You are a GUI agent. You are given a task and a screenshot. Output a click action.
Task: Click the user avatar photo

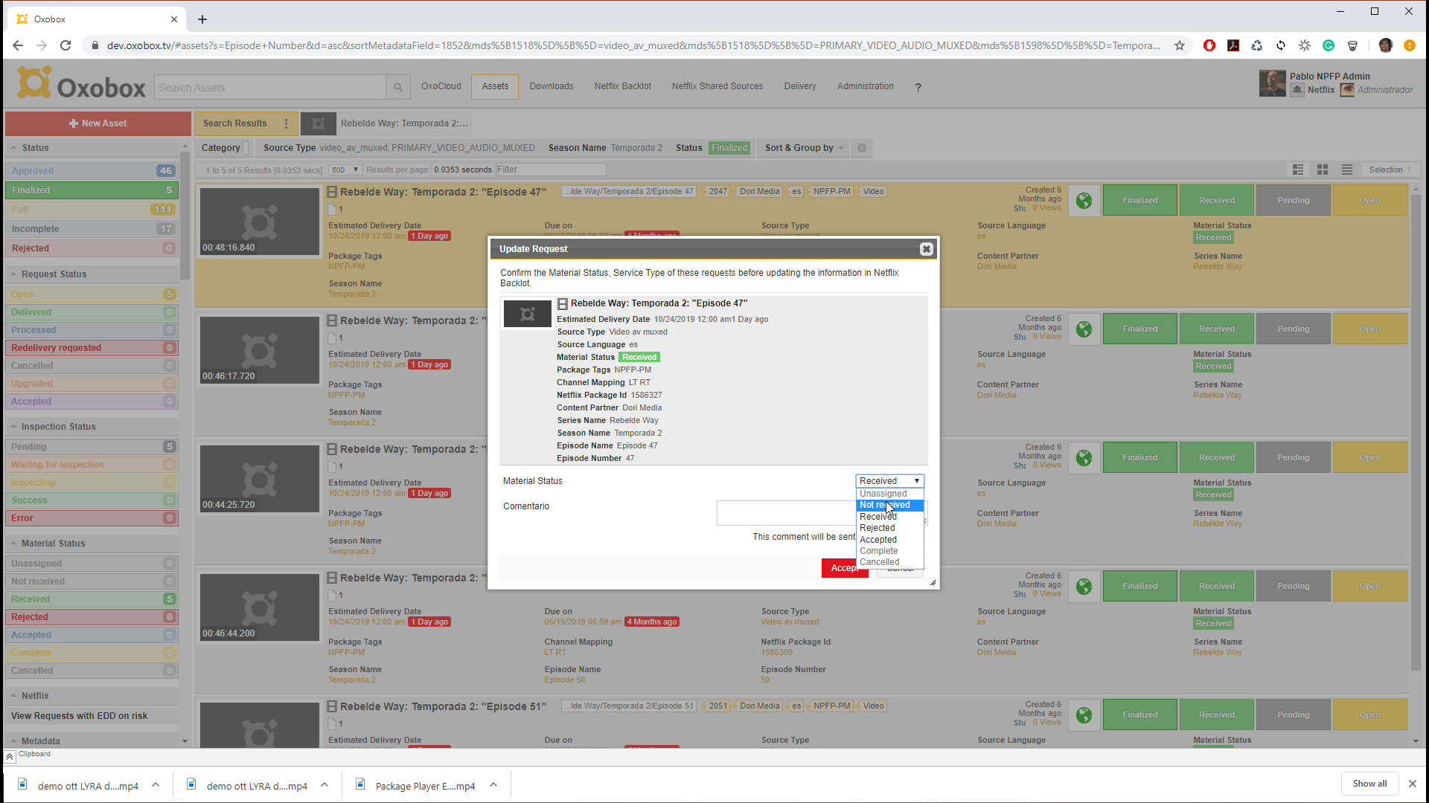point(1272,83)
